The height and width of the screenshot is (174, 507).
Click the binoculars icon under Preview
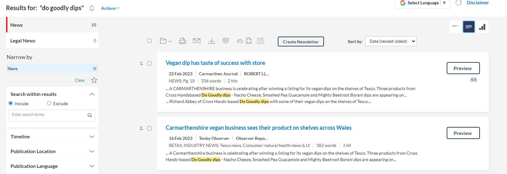pos(473,80)
